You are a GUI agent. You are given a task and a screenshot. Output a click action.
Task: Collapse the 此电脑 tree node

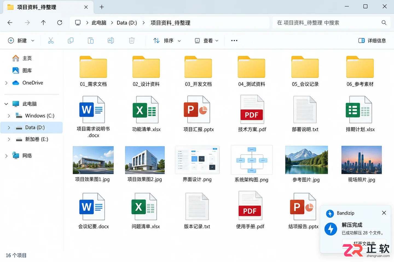click(x=6, y=104)
